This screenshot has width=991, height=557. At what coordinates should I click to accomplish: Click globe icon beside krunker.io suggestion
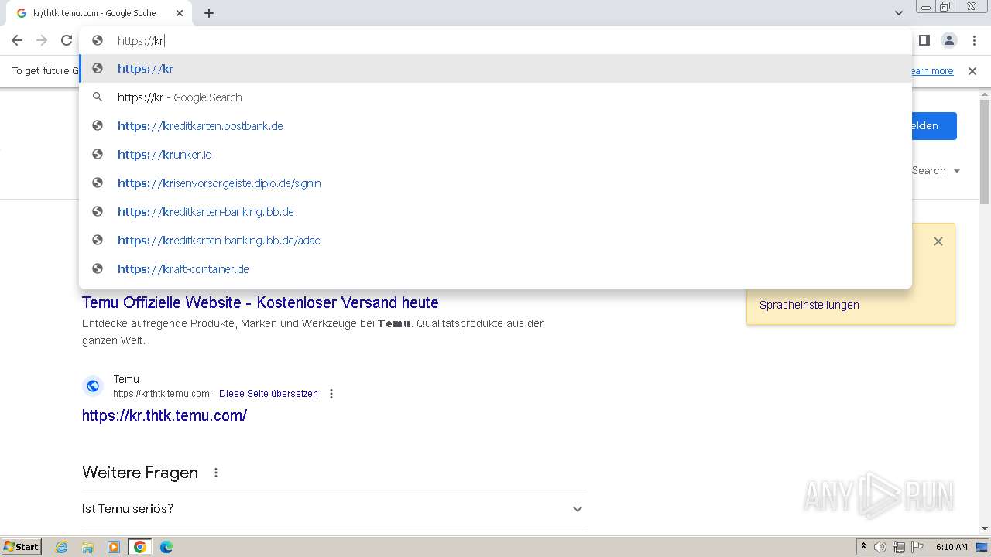98,155
